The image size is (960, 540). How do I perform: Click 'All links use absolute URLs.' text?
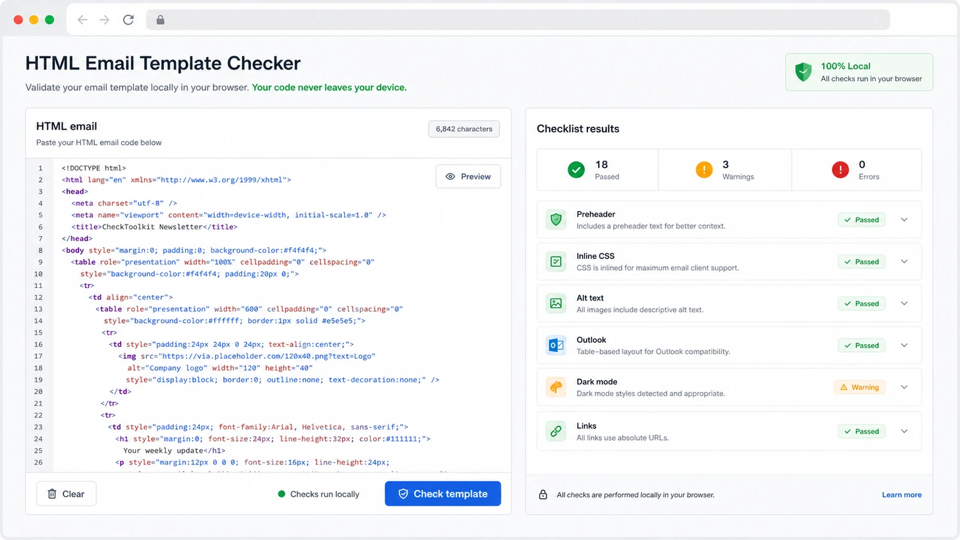click(x=623, y=438)
